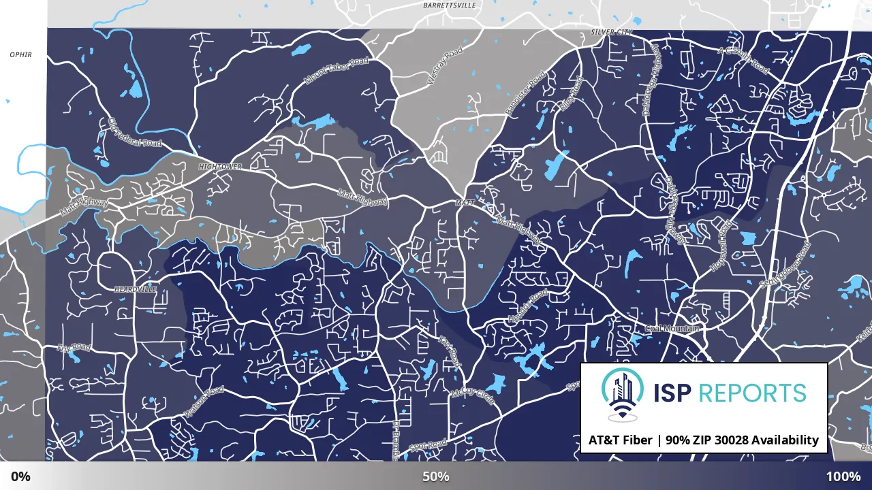872x490 pixels.
Task: Click the HIGHTOWER place label
Action: (x=220, y=166)
